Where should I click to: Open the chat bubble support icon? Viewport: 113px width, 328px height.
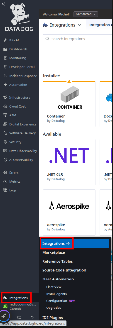coord(19,318)
